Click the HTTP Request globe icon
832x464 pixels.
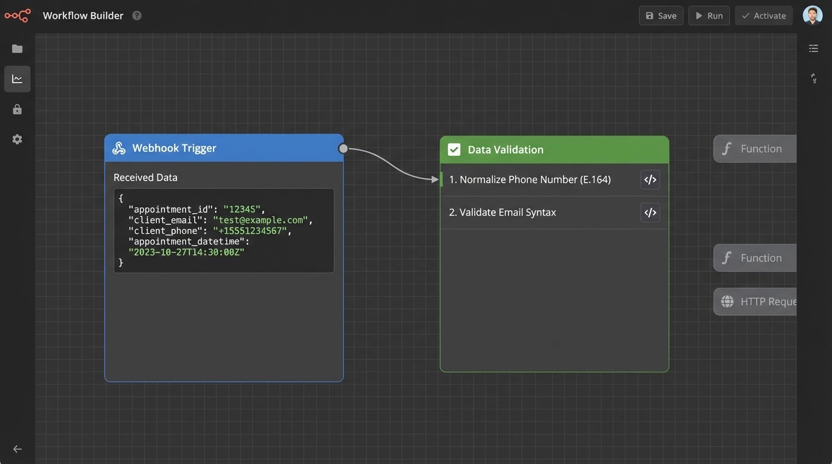tap(726, 301)
